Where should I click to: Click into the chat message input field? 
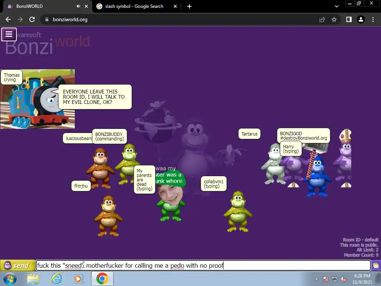(x=203, y=265)
